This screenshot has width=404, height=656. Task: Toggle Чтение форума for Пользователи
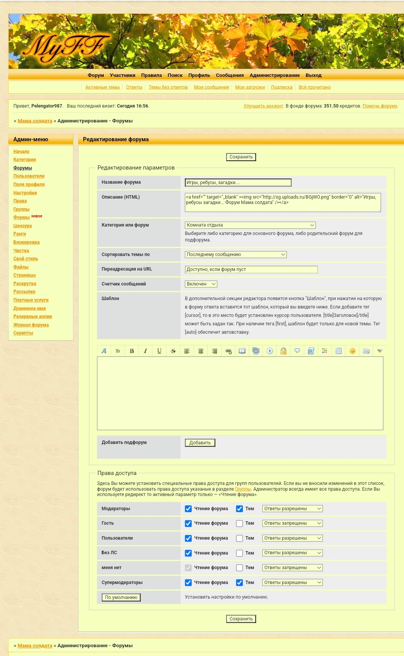pyautogui.click(x=188, y=538)
